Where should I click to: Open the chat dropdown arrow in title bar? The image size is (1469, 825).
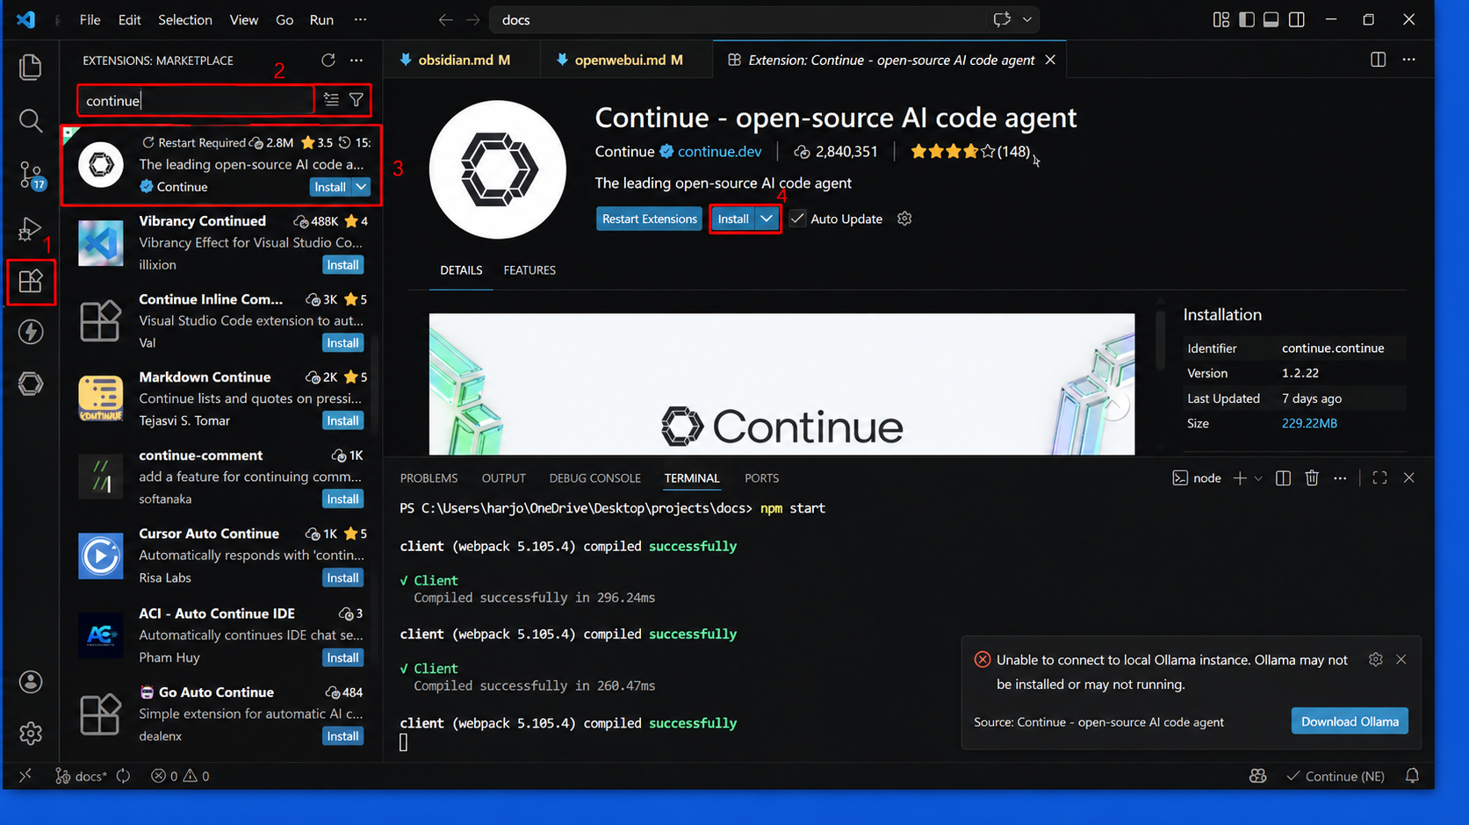coord(1026,19)
